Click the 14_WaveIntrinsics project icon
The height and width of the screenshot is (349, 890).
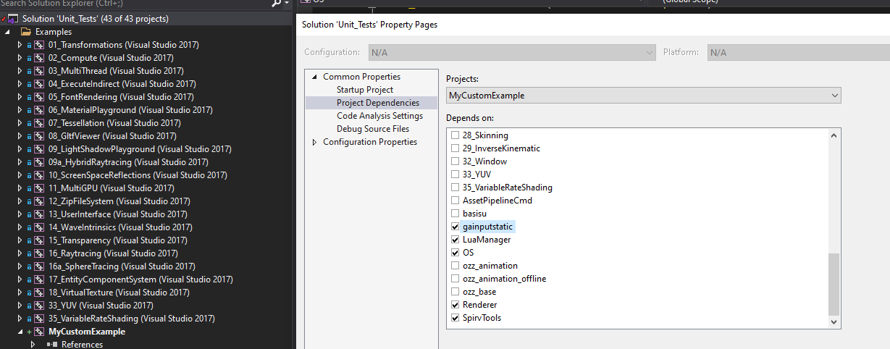pyautogui.click(x=39, y=227)
